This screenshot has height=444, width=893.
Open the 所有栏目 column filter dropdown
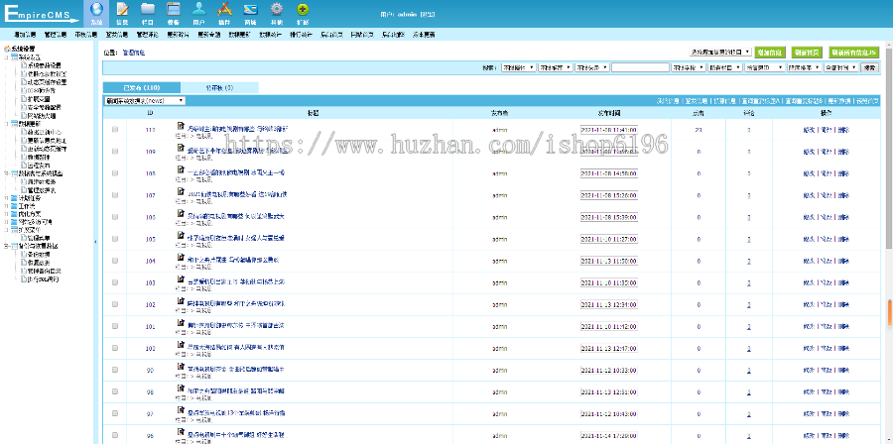point(724,67)
